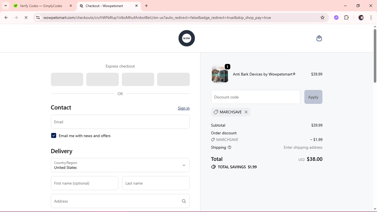Uncheck Email me with news and offers
The image size is (377, 212).
[x=54, y=136]
